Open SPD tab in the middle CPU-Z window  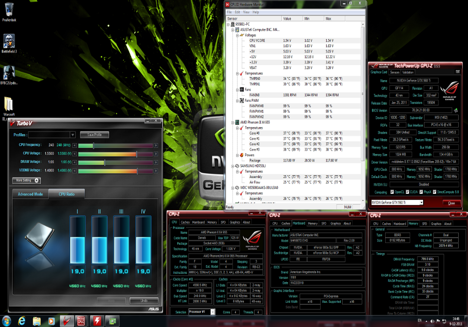(324, 223)
